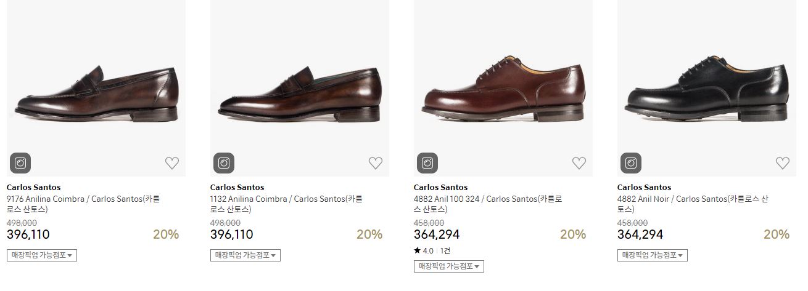Viewport: 808px width, 291px height.
Task: Open 9176 Anilina Coimbra product title link
Action: click(83, 204)
